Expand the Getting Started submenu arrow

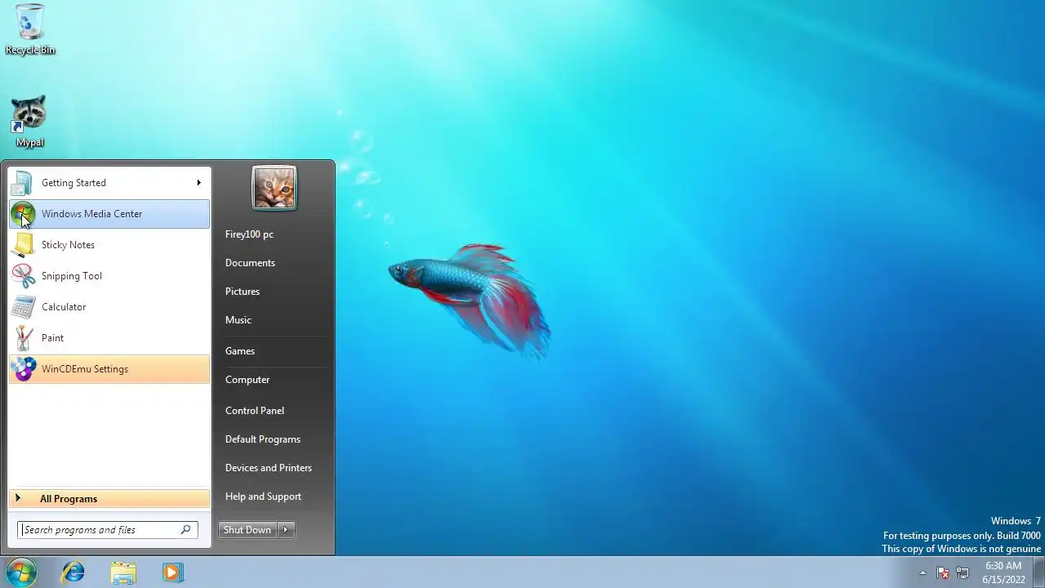[198, 183]
